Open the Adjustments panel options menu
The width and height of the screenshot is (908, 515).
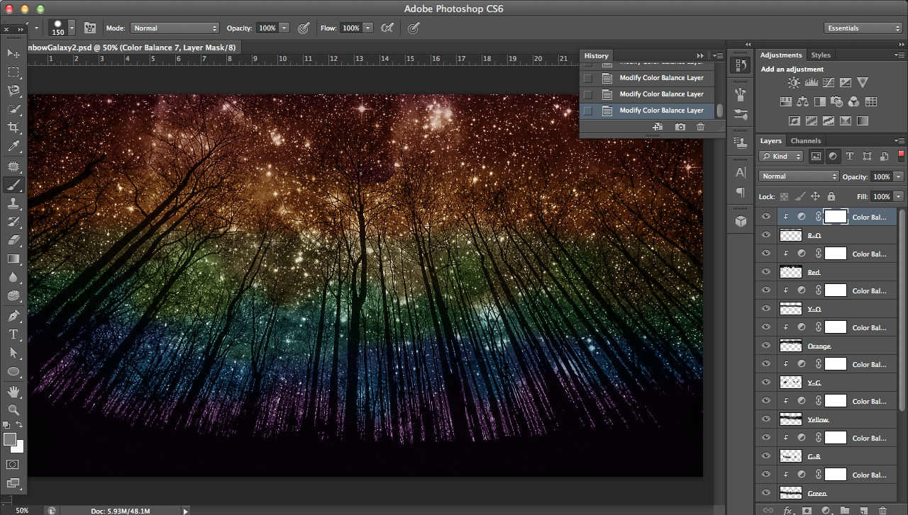click(899, 55)
